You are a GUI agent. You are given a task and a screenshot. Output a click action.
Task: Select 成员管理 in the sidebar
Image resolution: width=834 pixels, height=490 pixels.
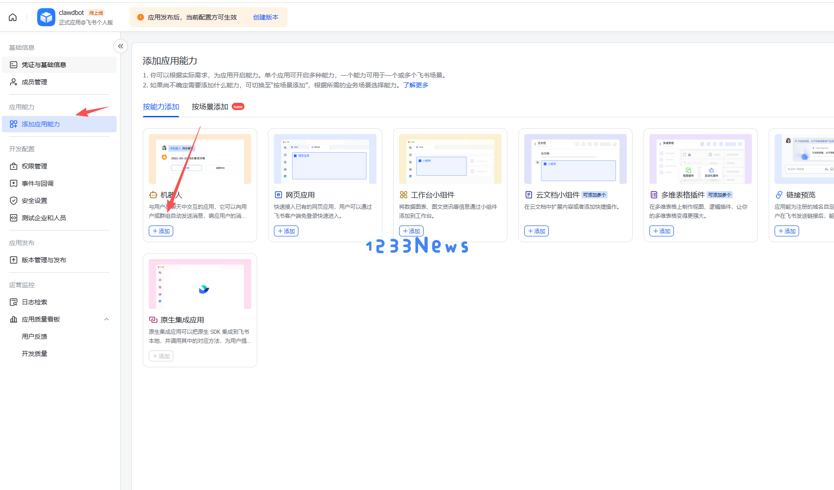(x=34, y=82)
